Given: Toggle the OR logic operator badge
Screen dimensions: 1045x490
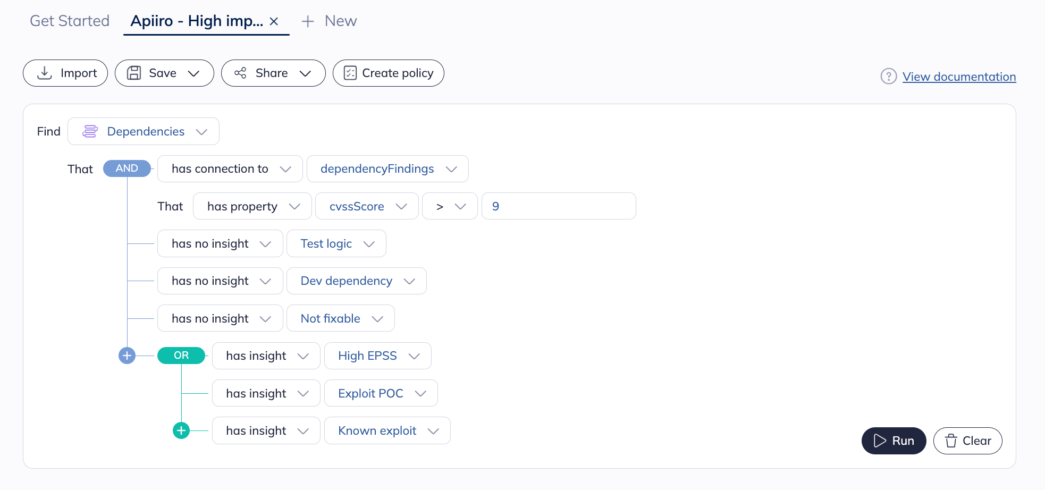Looking at the screenshot, I should point(181,356).
